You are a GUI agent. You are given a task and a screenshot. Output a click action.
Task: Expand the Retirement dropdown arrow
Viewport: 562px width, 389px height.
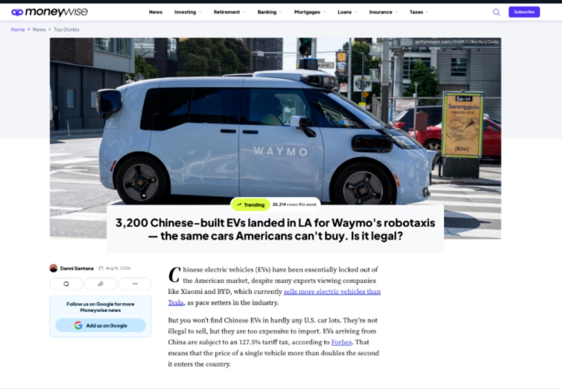(244, 12)
